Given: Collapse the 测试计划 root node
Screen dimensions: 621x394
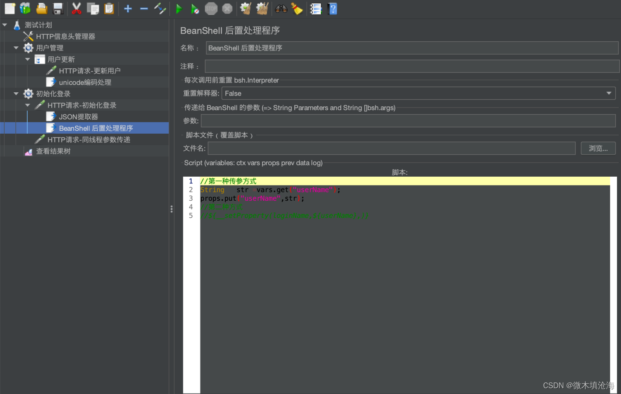Looking at the screenshot, I should (x=5, y=25).
